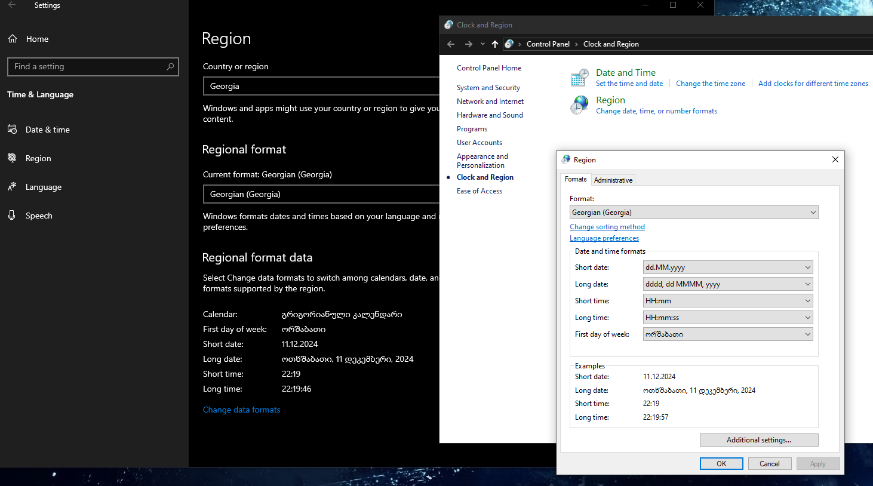Click the Date & time calendar icon
This screenshot has width=873, height=486.
point(12,129)
